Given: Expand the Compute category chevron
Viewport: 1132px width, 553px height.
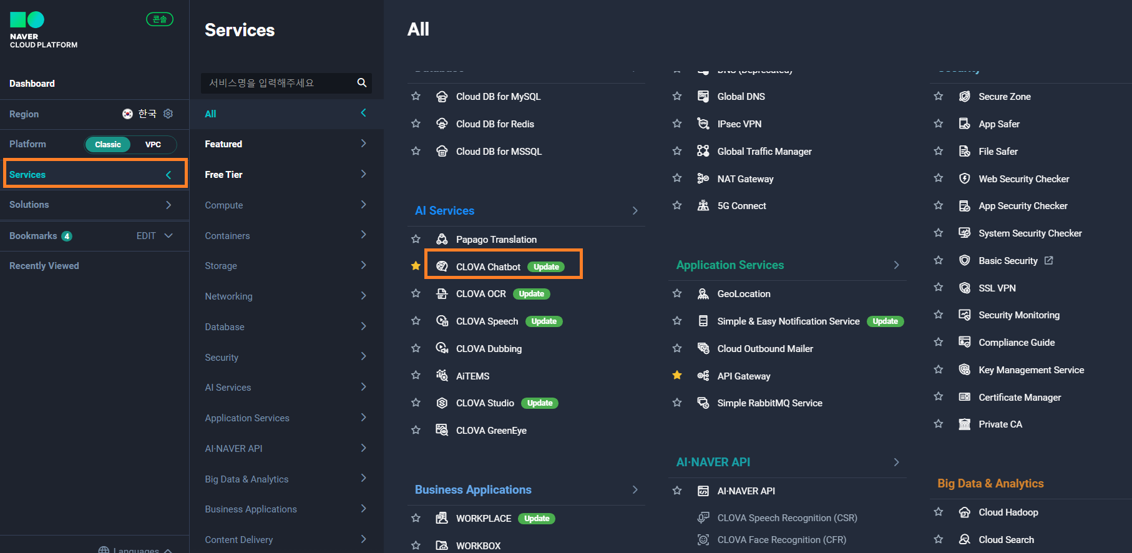Looking at the screenshot, I should click(x=364, y=205).
